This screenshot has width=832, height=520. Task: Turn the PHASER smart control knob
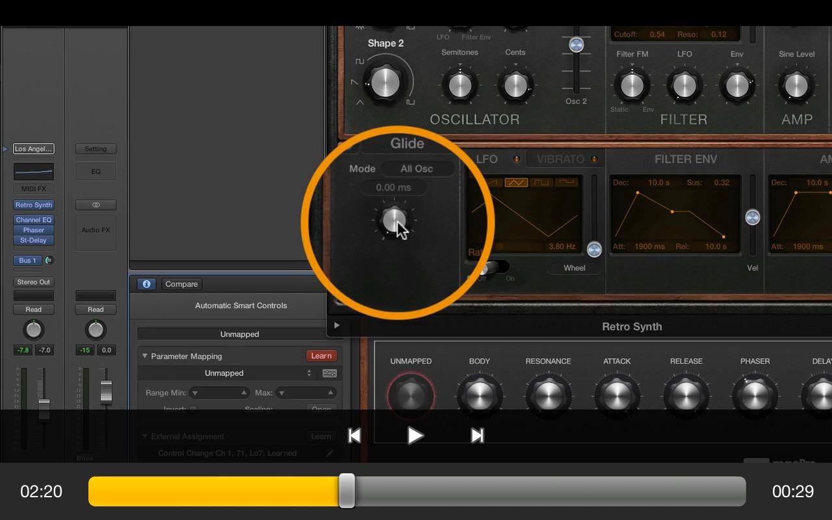coord(755,395)
